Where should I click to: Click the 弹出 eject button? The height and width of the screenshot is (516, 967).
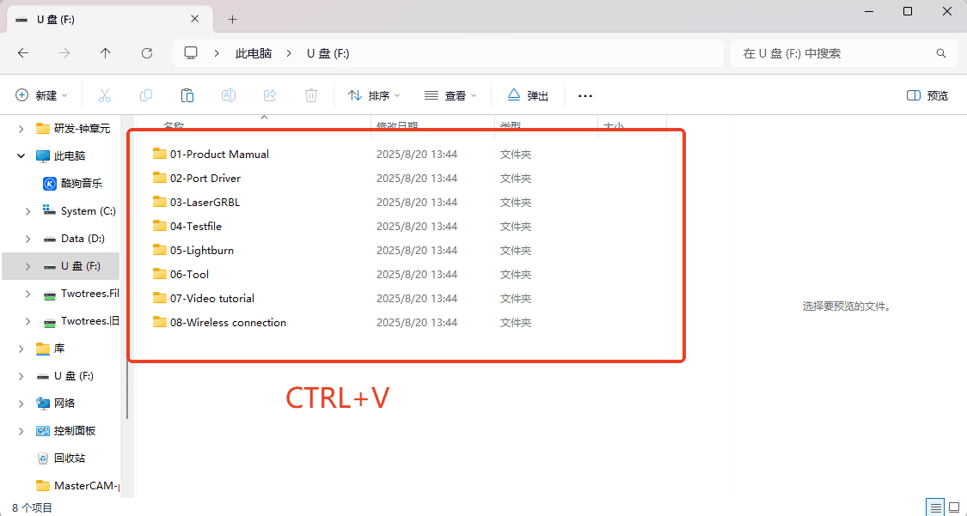(528, 95)
